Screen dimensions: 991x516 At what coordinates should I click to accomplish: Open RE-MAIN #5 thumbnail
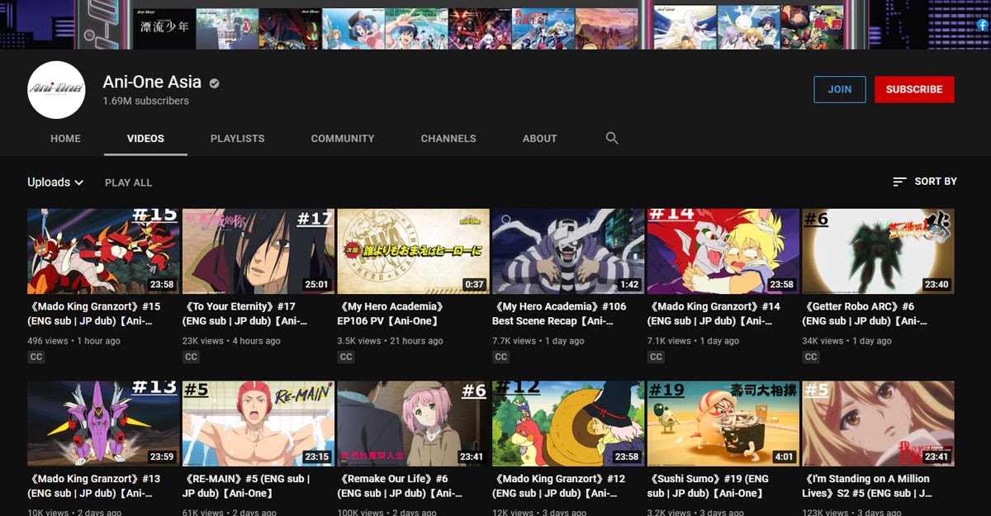(258, 424)
